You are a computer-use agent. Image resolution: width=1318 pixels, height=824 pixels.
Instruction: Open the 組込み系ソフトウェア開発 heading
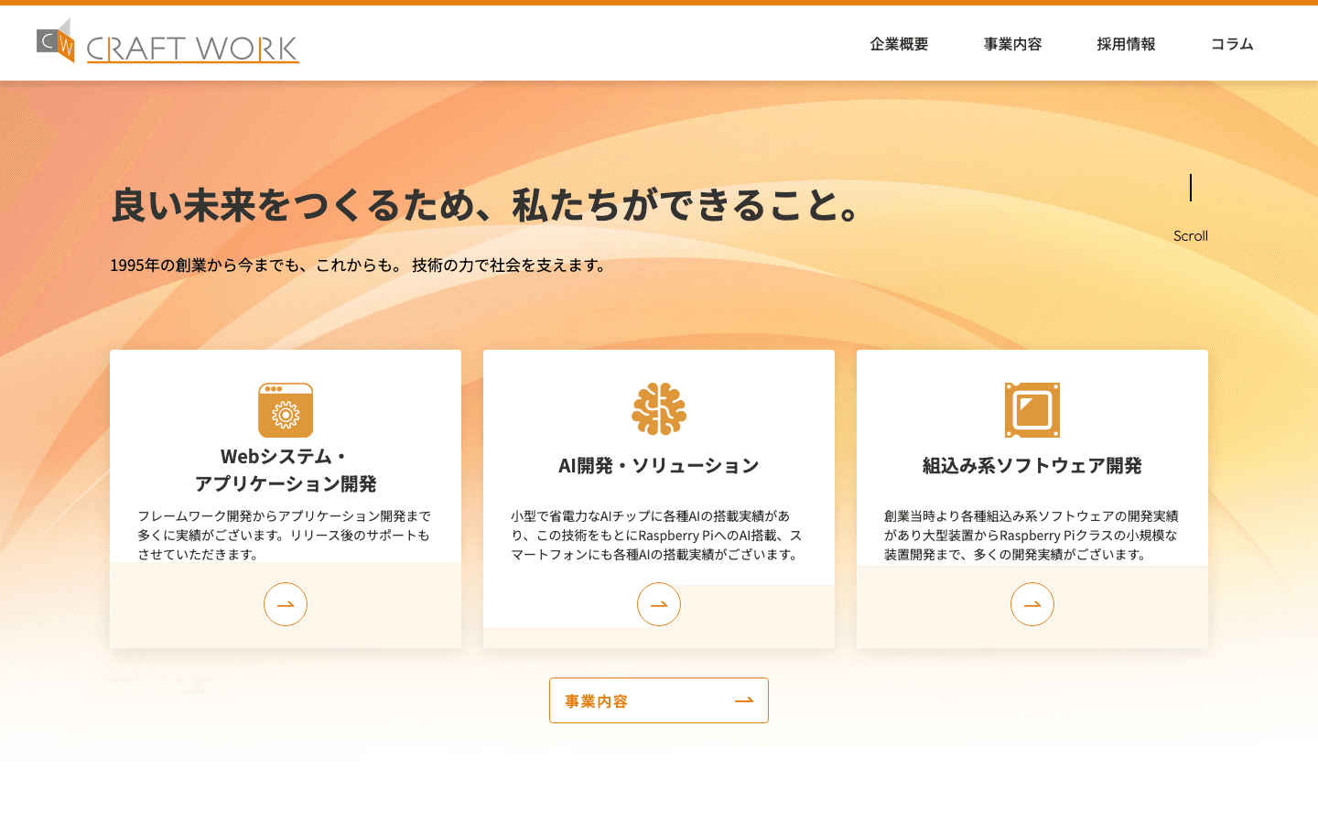click(1032, 466)
